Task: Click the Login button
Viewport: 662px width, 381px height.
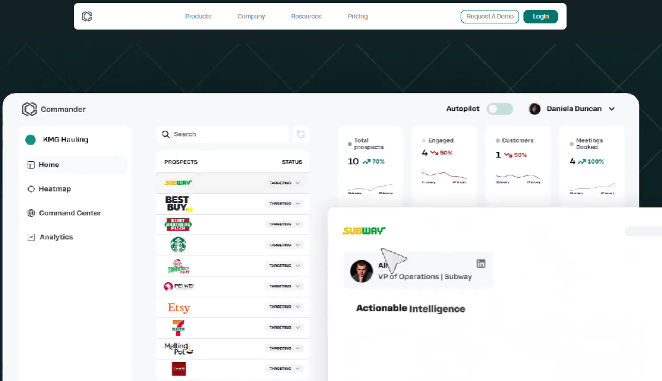Action: tap(541, 17)
